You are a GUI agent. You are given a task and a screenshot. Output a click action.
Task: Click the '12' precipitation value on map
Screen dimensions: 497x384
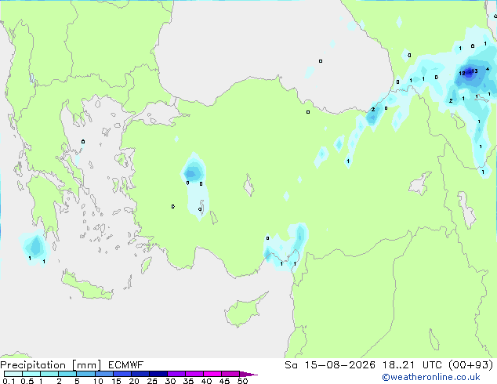tap(463, 73)
